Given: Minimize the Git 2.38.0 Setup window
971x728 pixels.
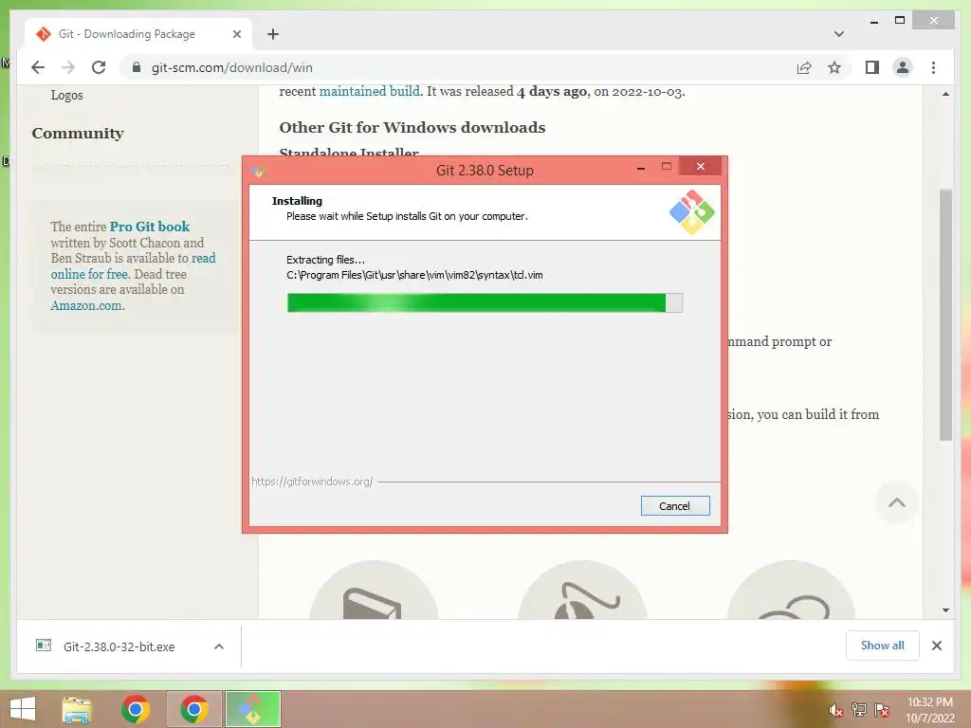Looking at the screenshot, I should click(641, 167).
